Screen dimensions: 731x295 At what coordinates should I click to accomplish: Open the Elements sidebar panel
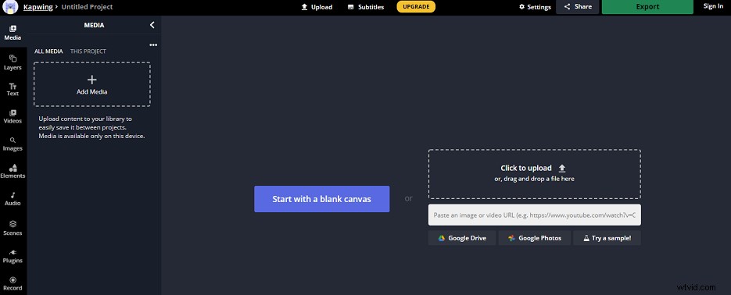pos(13,172)
